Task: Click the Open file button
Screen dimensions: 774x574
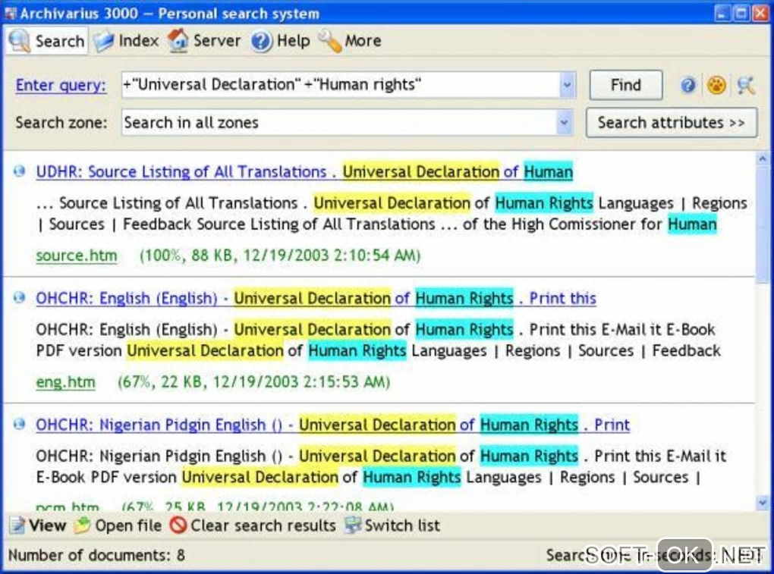Action: pos(118,525)
